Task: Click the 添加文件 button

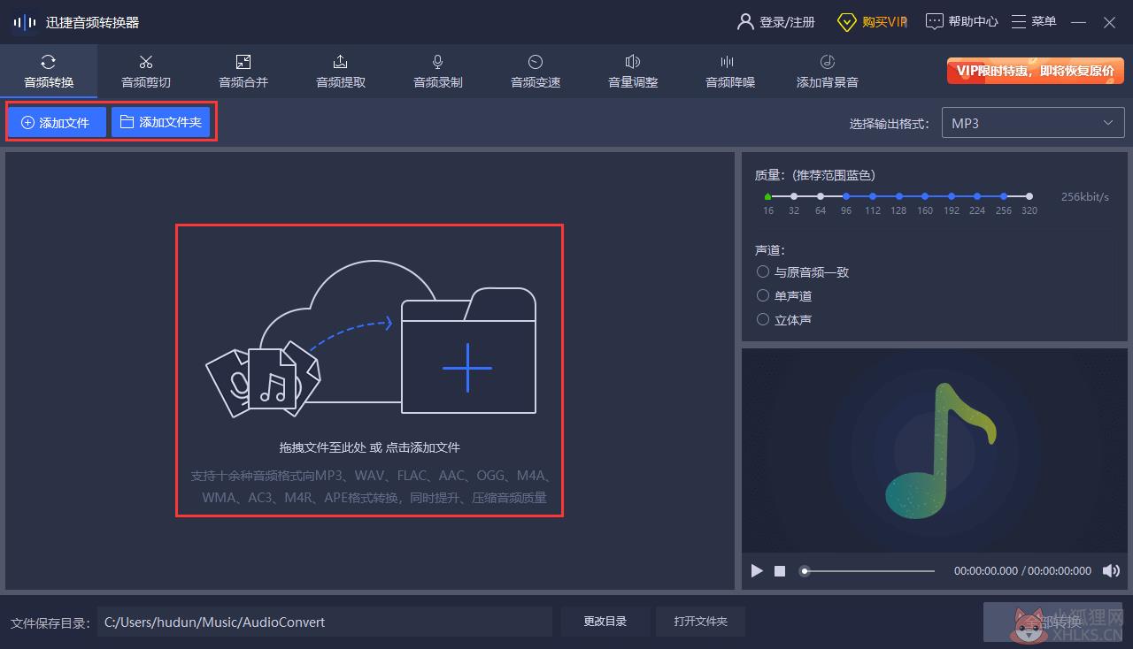Action: coord(57,123)
